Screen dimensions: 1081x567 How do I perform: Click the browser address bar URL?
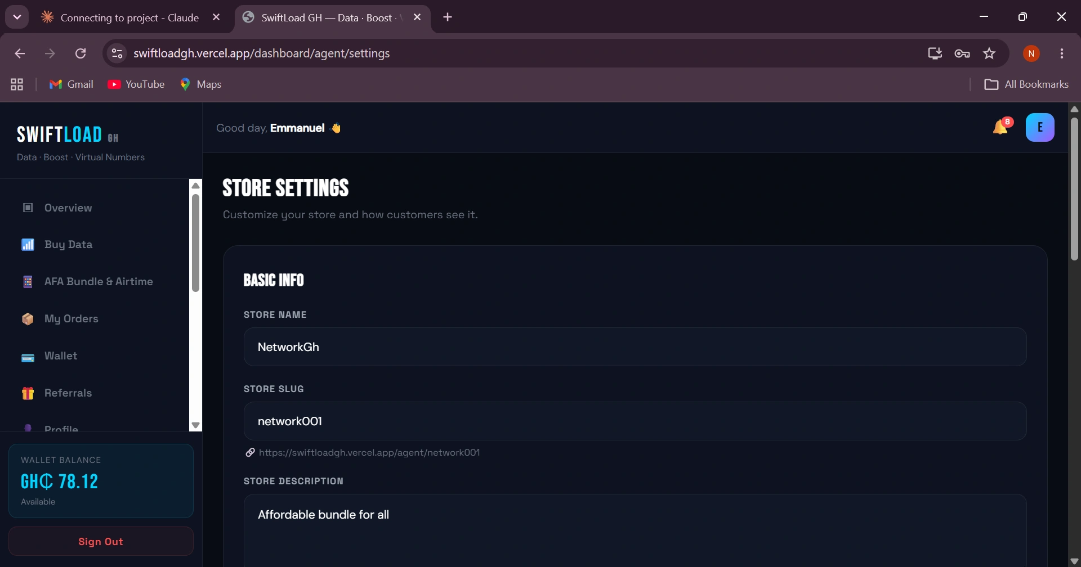[262, 53]
